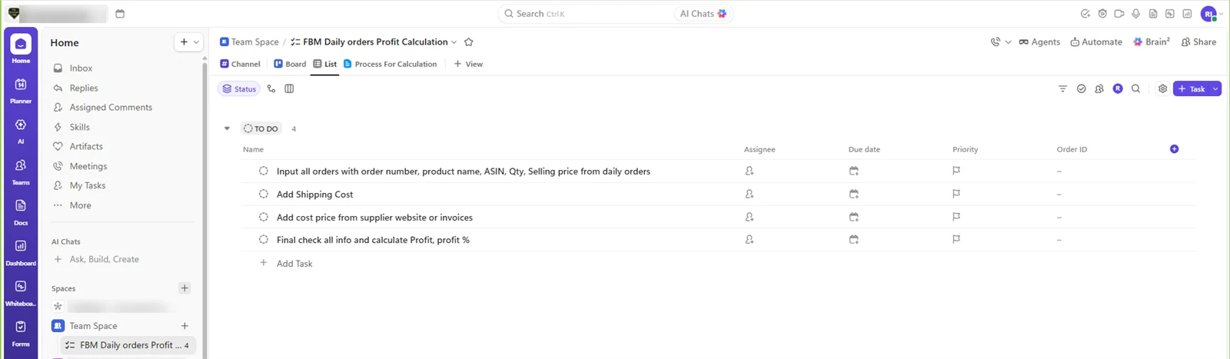This screenshot has height=359, width=1230.
Task: Open Agents
Action: 1039,42
